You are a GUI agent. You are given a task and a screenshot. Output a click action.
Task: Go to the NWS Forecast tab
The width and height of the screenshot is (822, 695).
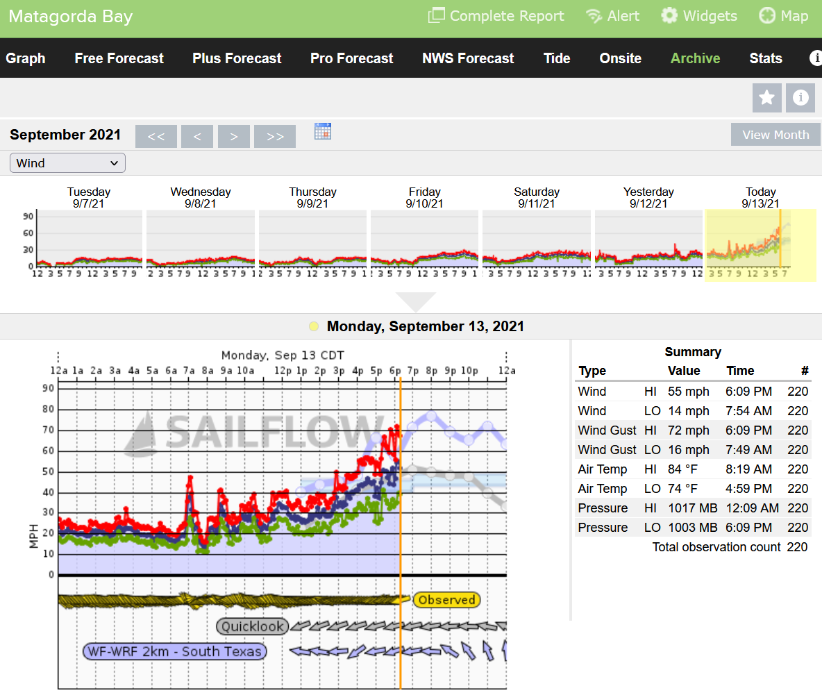pos(468,58)
